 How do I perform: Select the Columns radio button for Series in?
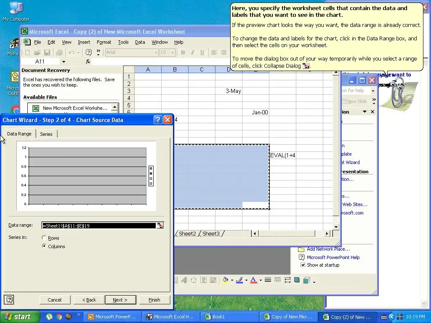44,246
